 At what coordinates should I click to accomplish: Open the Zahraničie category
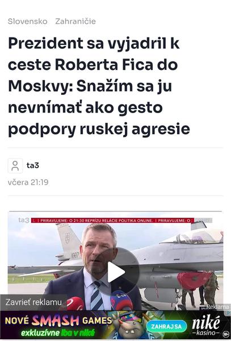(75, 22)
